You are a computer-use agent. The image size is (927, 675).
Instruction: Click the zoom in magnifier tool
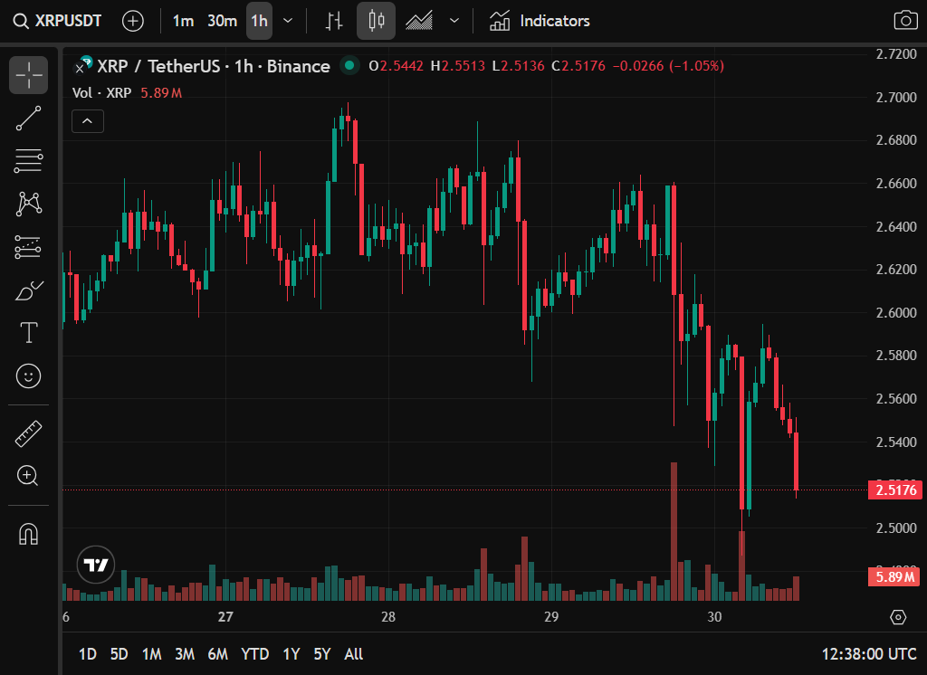[28, 476]
